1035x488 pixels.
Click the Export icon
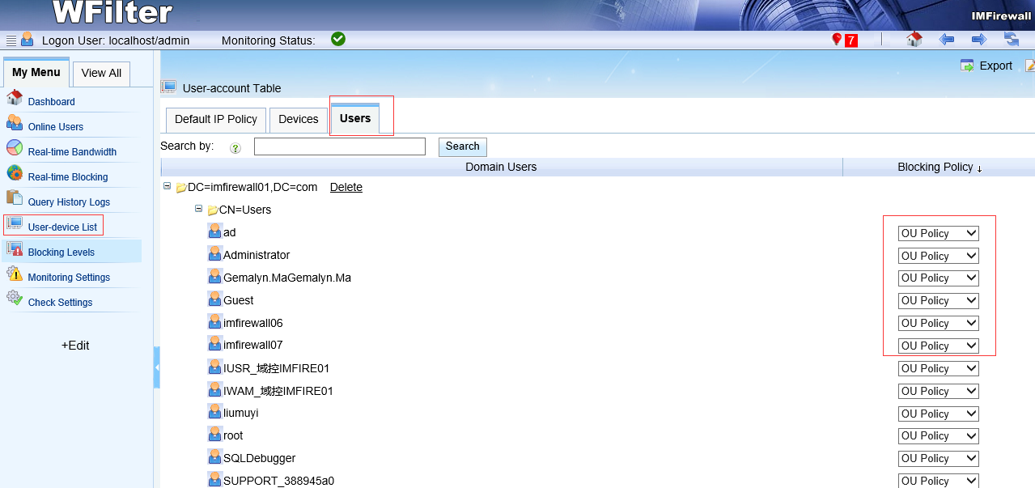click(x=967, y=66)
